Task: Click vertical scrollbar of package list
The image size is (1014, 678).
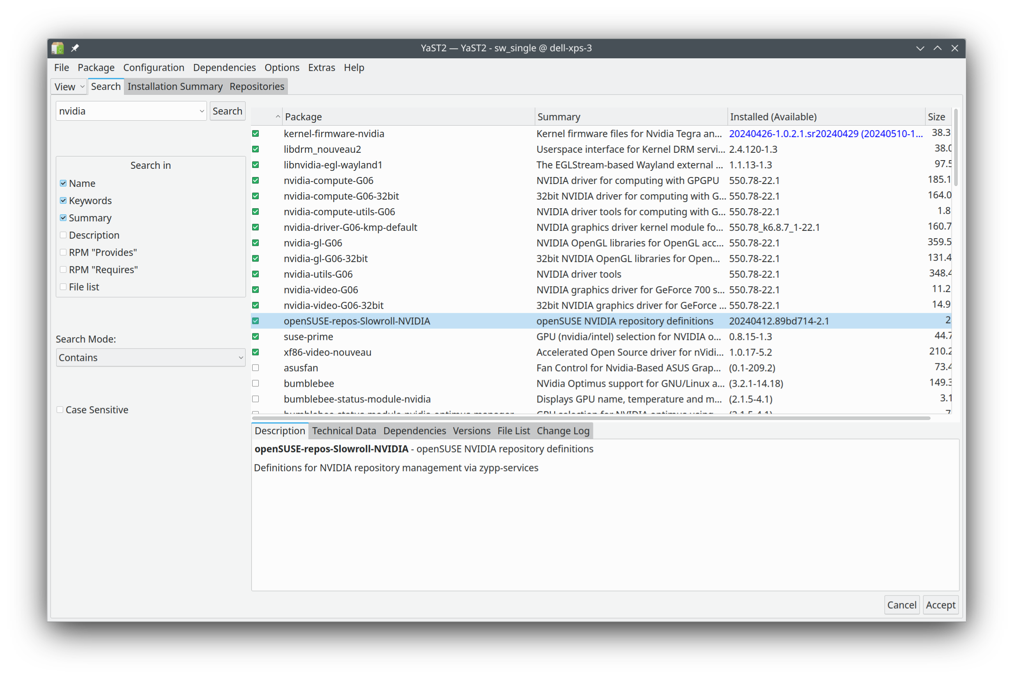Action: [x=956, y=147]
